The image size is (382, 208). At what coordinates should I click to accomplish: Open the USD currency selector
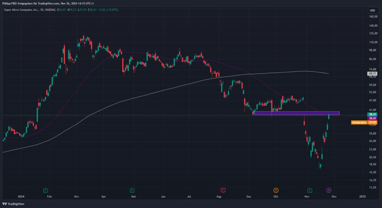(372, 10)
